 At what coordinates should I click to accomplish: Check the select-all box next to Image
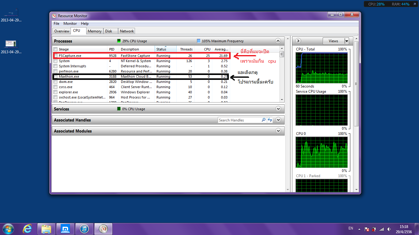(56, 49)
